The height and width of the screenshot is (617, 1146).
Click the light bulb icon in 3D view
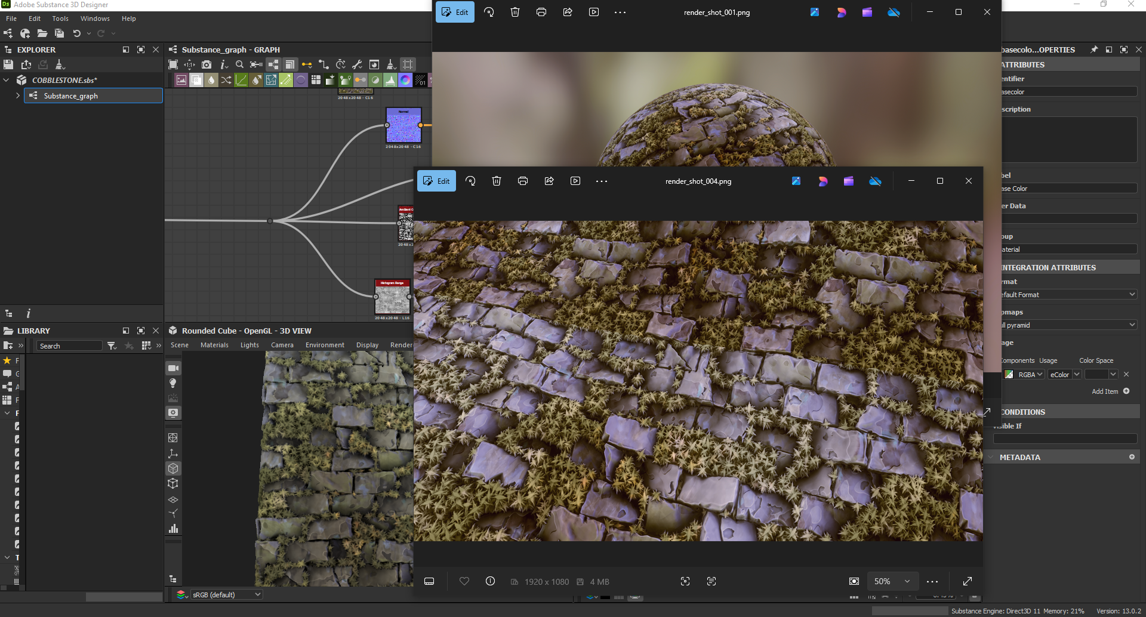173,383
